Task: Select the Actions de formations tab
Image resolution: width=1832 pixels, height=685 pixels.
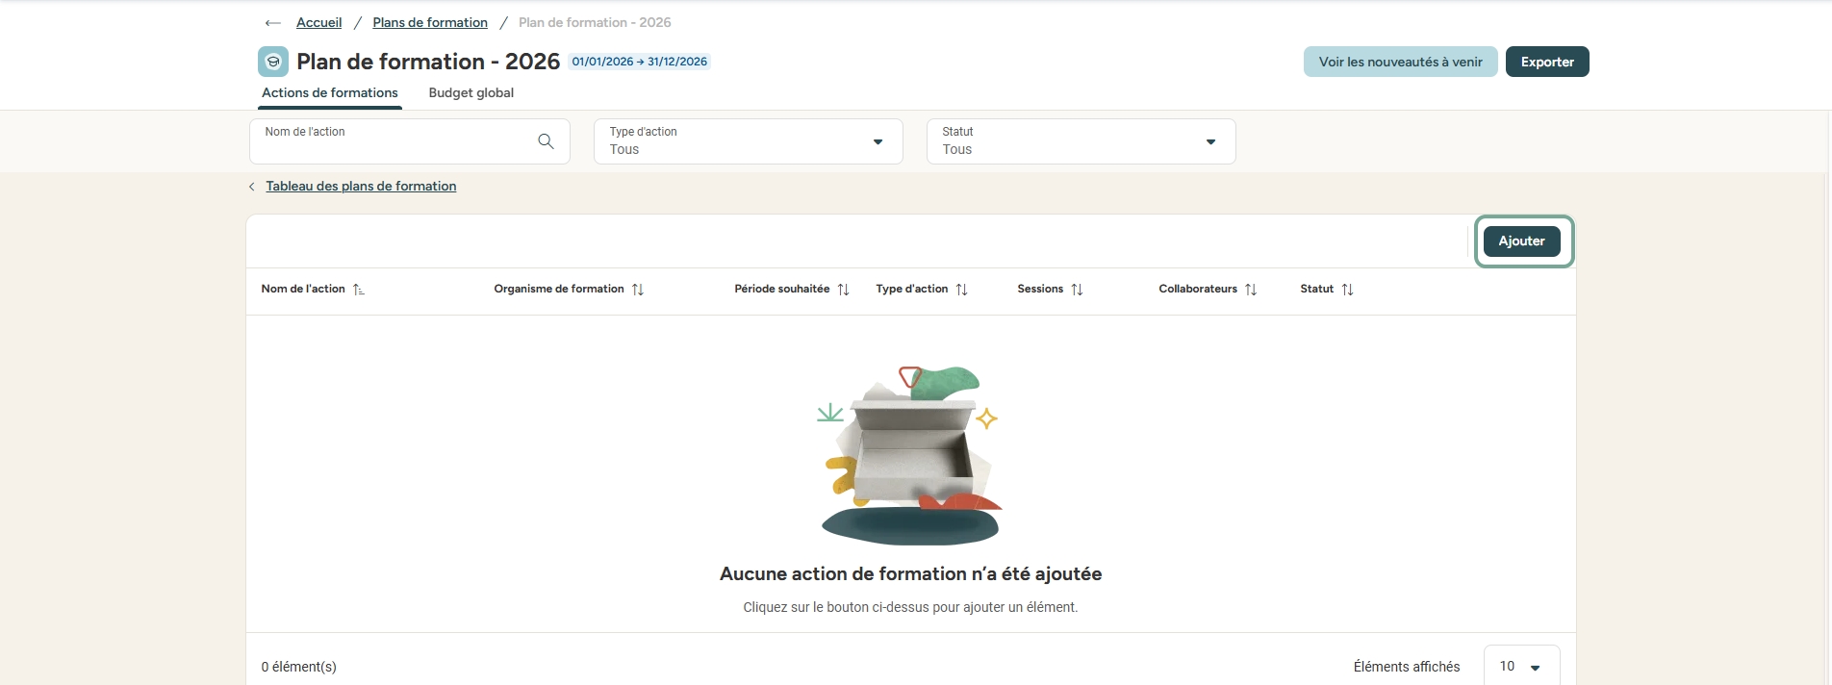Action: 329,93
